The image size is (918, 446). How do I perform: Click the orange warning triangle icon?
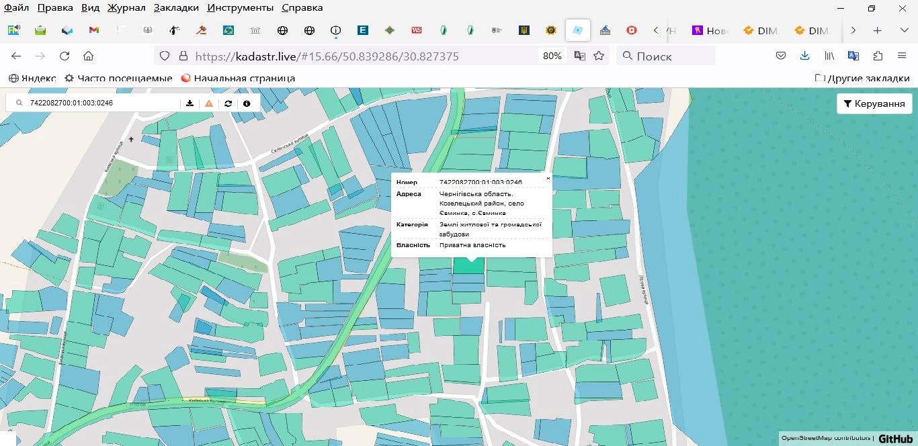pyautogui.click(x=209, y=103)
